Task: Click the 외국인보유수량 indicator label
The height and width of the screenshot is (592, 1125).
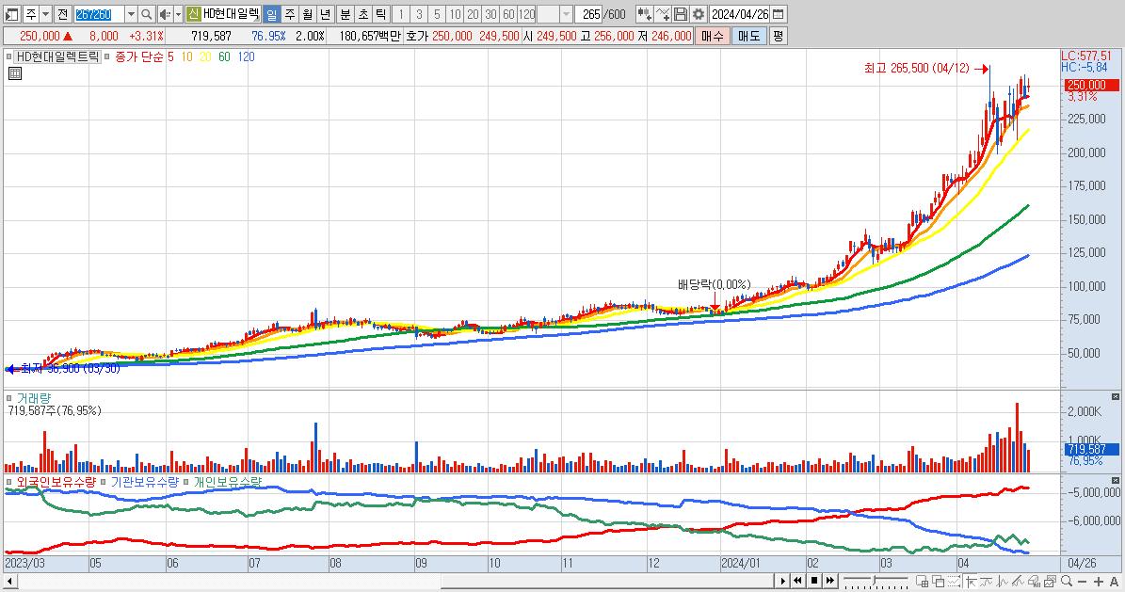Action: (56, 482)
